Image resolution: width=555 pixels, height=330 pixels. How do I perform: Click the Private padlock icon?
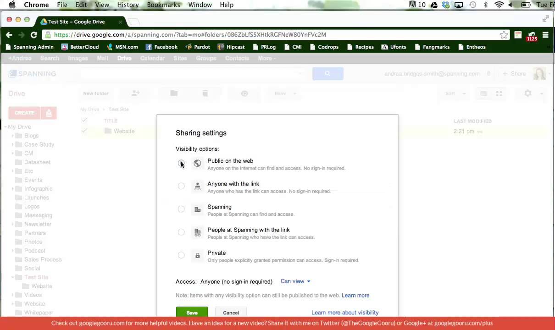point(197,255)
